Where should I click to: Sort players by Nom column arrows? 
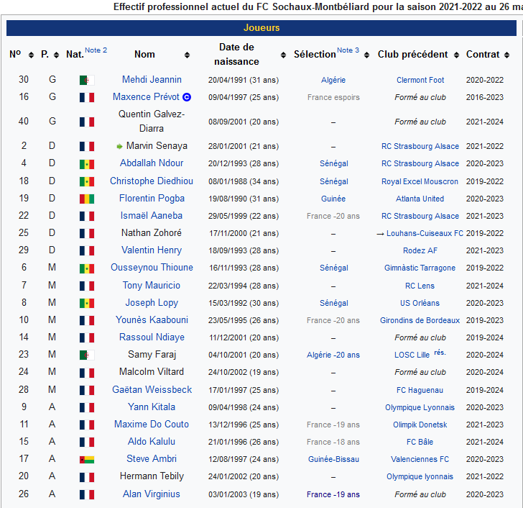click(x=187, y=55)
